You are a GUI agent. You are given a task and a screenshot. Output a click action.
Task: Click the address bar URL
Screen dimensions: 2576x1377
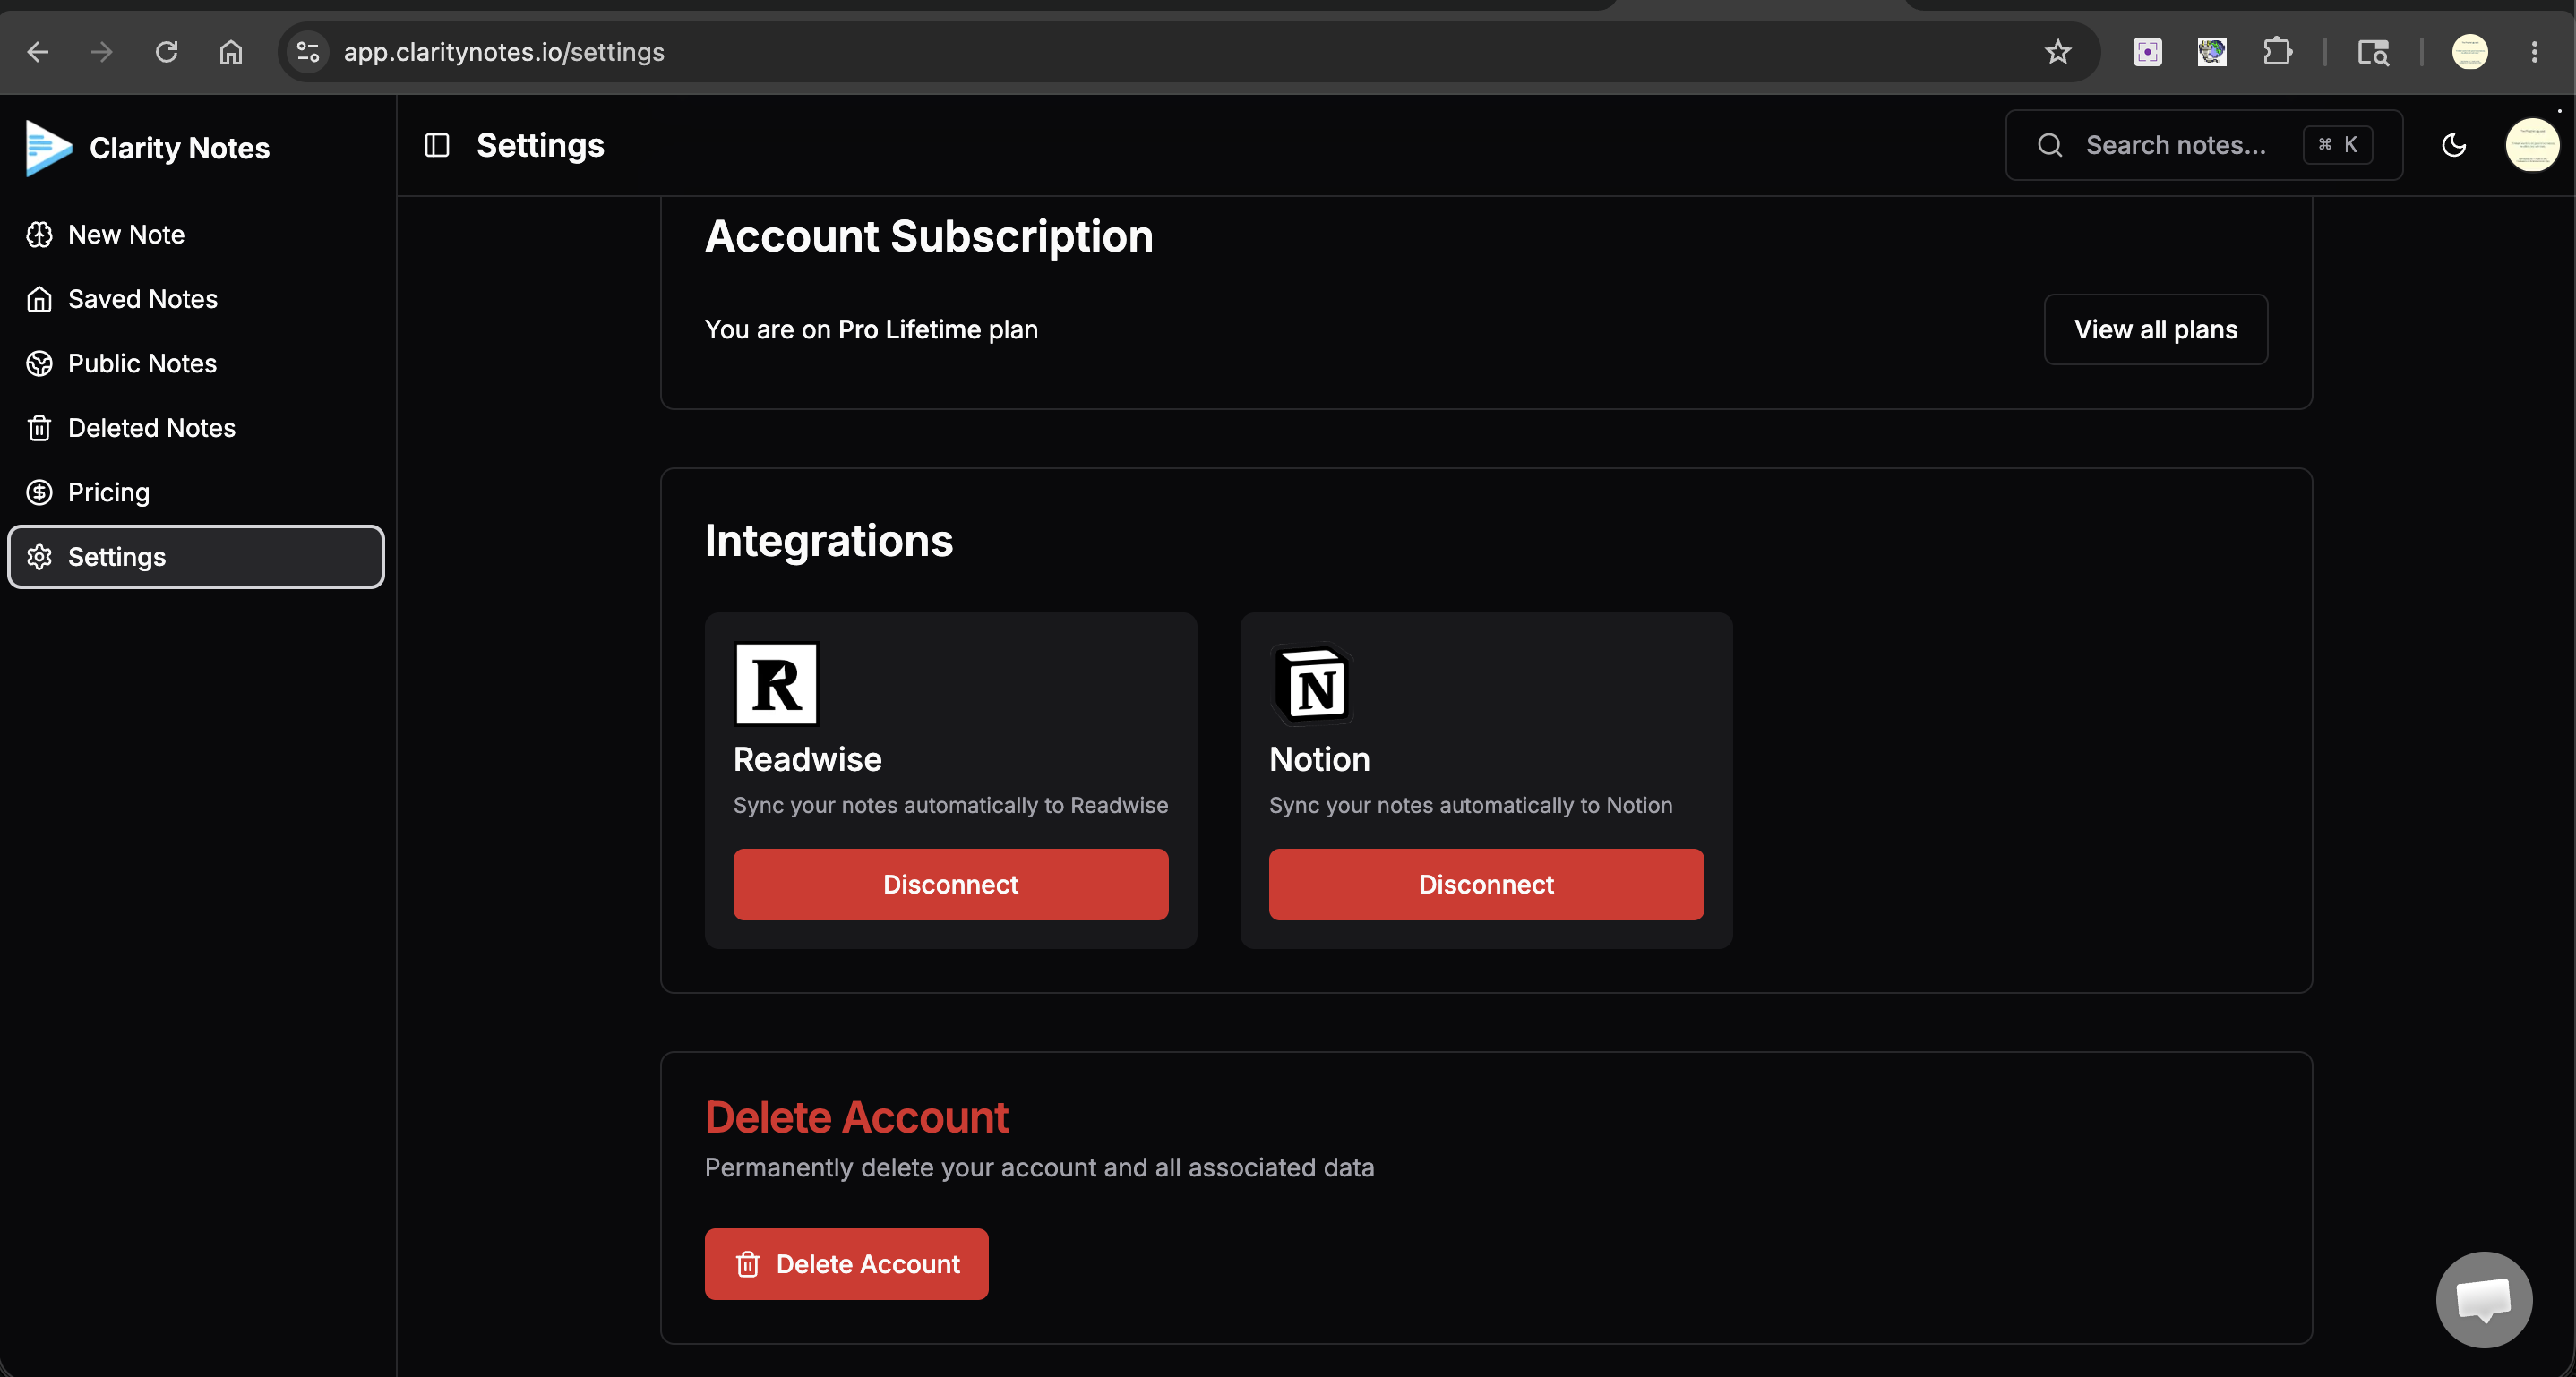(504, 52)
